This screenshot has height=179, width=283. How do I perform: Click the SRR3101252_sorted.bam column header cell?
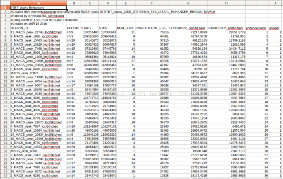tap(226, 28)
